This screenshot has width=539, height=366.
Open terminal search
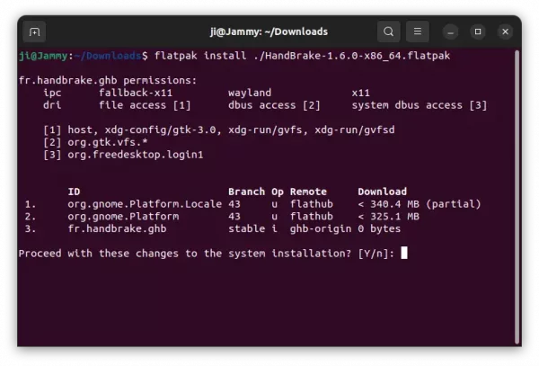[388, 31]
